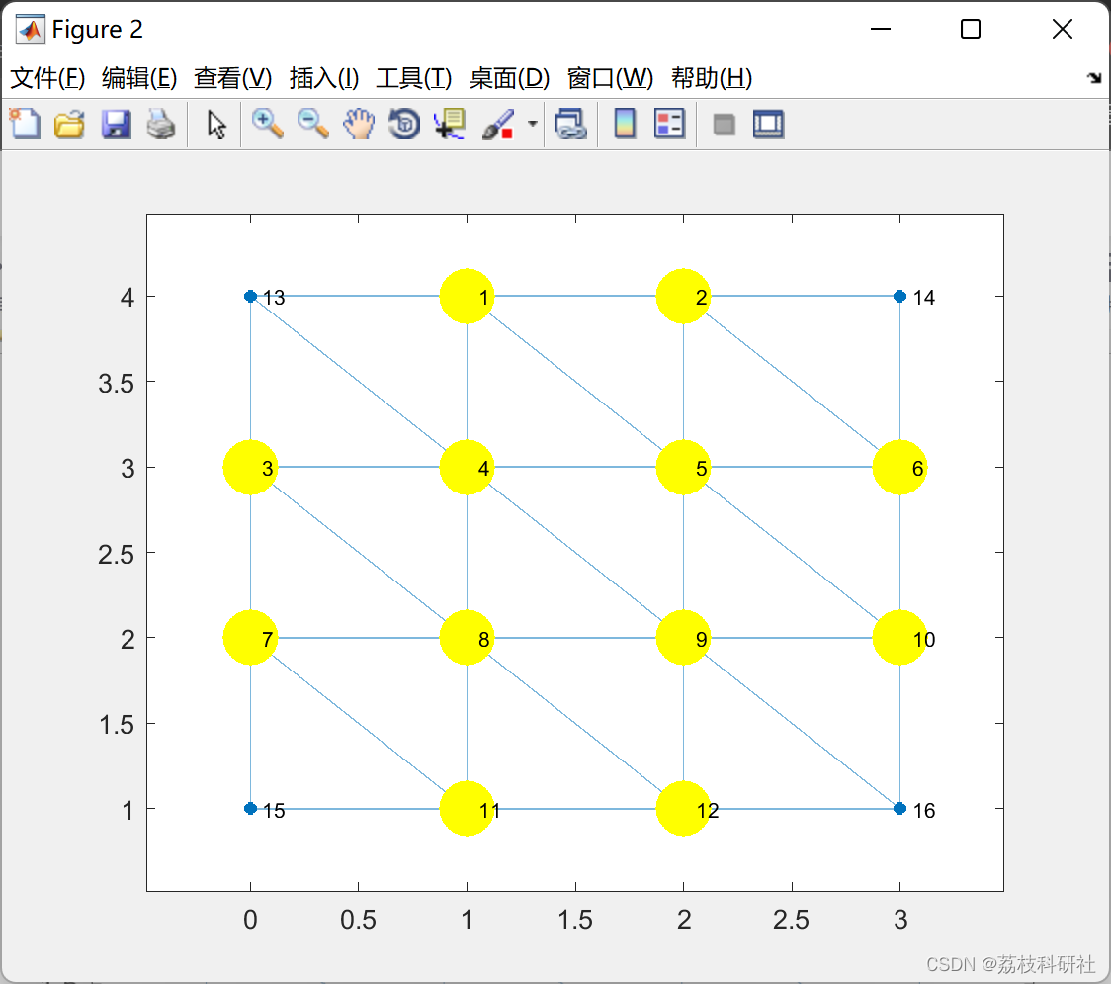Viewport: 1111px width, 984px height.
Task: Click yellow graph node 12
Action: coord(683,809)
